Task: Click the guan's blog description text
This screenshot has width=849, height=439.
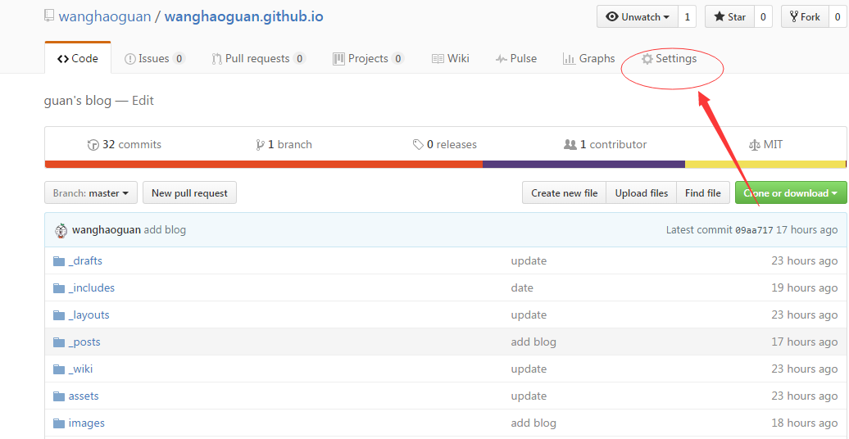Action: (x=78, y=101)
